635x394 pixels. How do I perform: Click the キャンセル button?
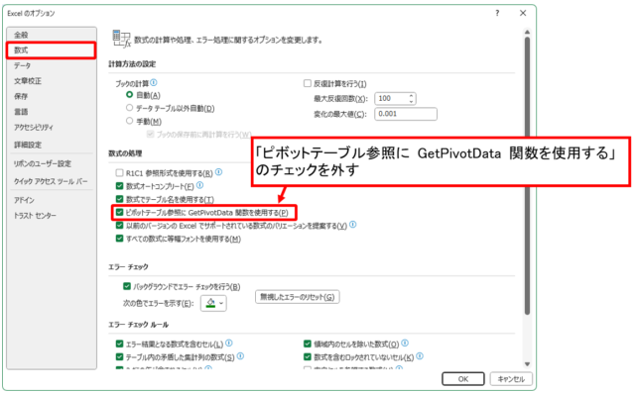(x=511, y=379)
